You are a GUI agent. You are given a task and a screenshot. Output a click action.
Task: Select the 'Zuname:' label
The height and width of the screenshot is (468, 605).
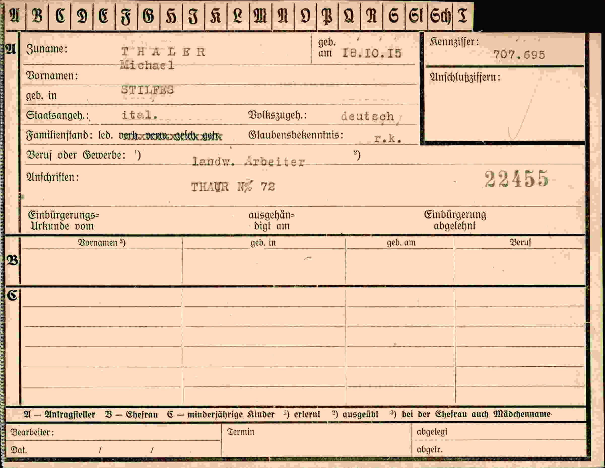(x=47, y=49)
